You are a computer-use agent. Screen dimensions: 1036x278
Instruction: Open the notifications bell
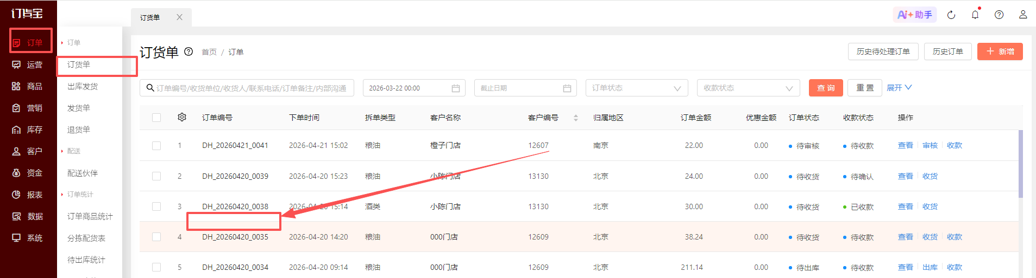click(975, 15)
